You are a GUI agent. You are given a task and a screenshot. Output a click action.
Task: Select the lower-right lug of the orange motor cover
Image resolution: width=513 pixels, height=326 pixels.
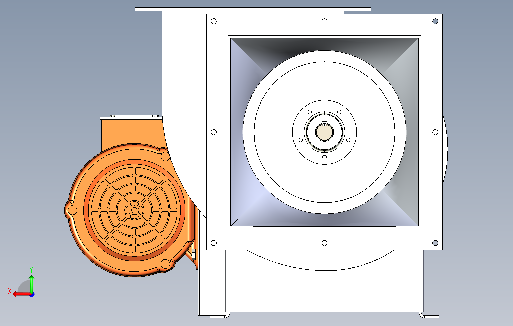pyautogui.click(x=165, y=264)
